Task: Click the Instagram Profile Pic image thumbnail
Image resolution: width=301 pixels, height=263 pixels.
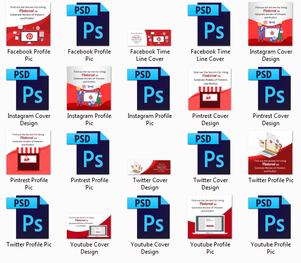Action: [x=89, y=89]
